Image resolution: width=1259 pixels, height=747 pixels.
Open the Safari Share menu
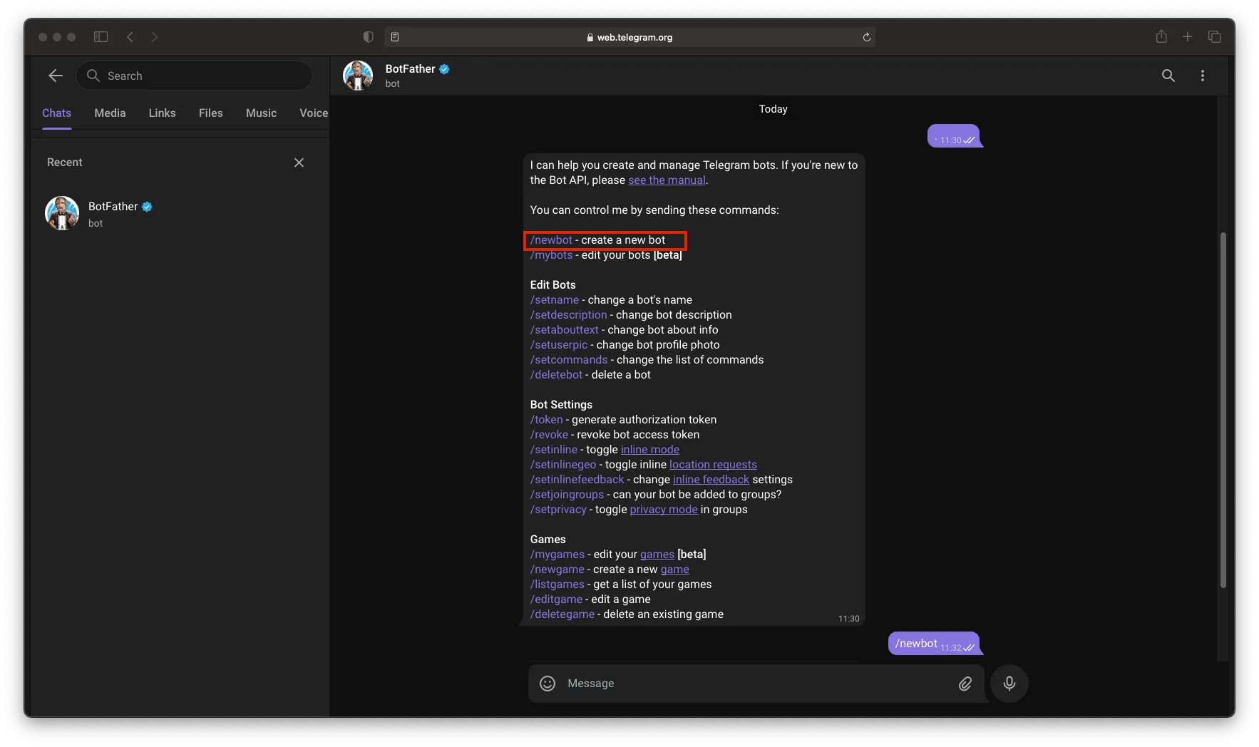pyautogui.click(x=1161, y=36)
